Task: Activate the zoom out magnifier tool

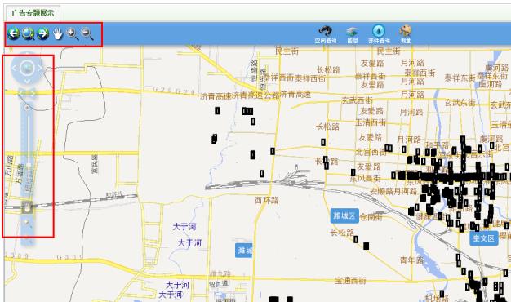Action: pos(87,34)
